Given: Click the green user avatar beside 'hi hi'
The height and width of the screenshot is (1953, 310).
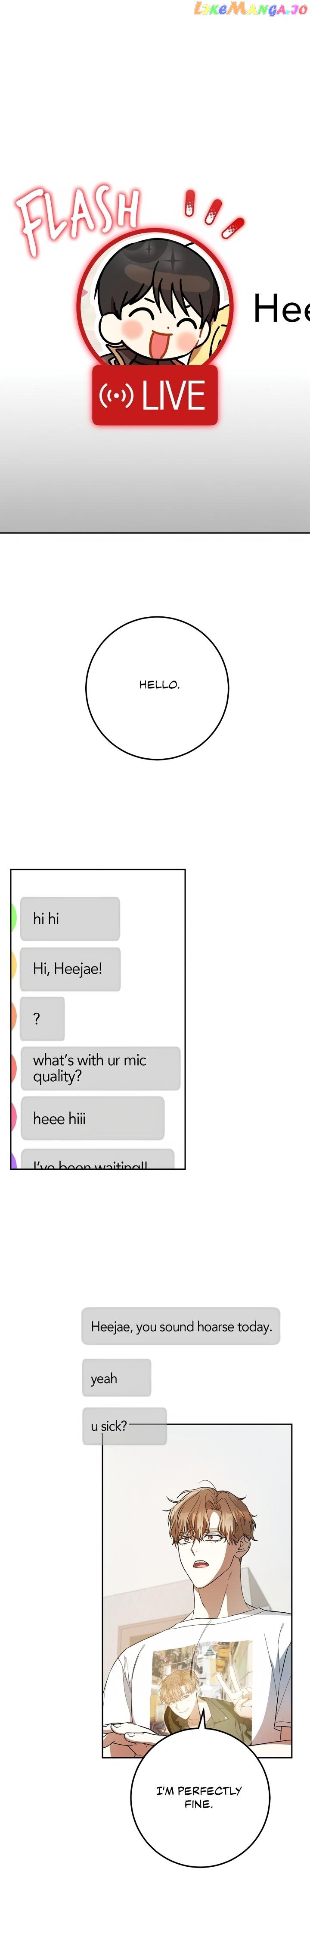Looking at the screenshot, I should click(14, 917).
